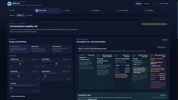This screenshot has height=100, width=178.
Task: Click the green badge in Kausales CLMM-Mentalmodell
Action: [x=161, y=47]
